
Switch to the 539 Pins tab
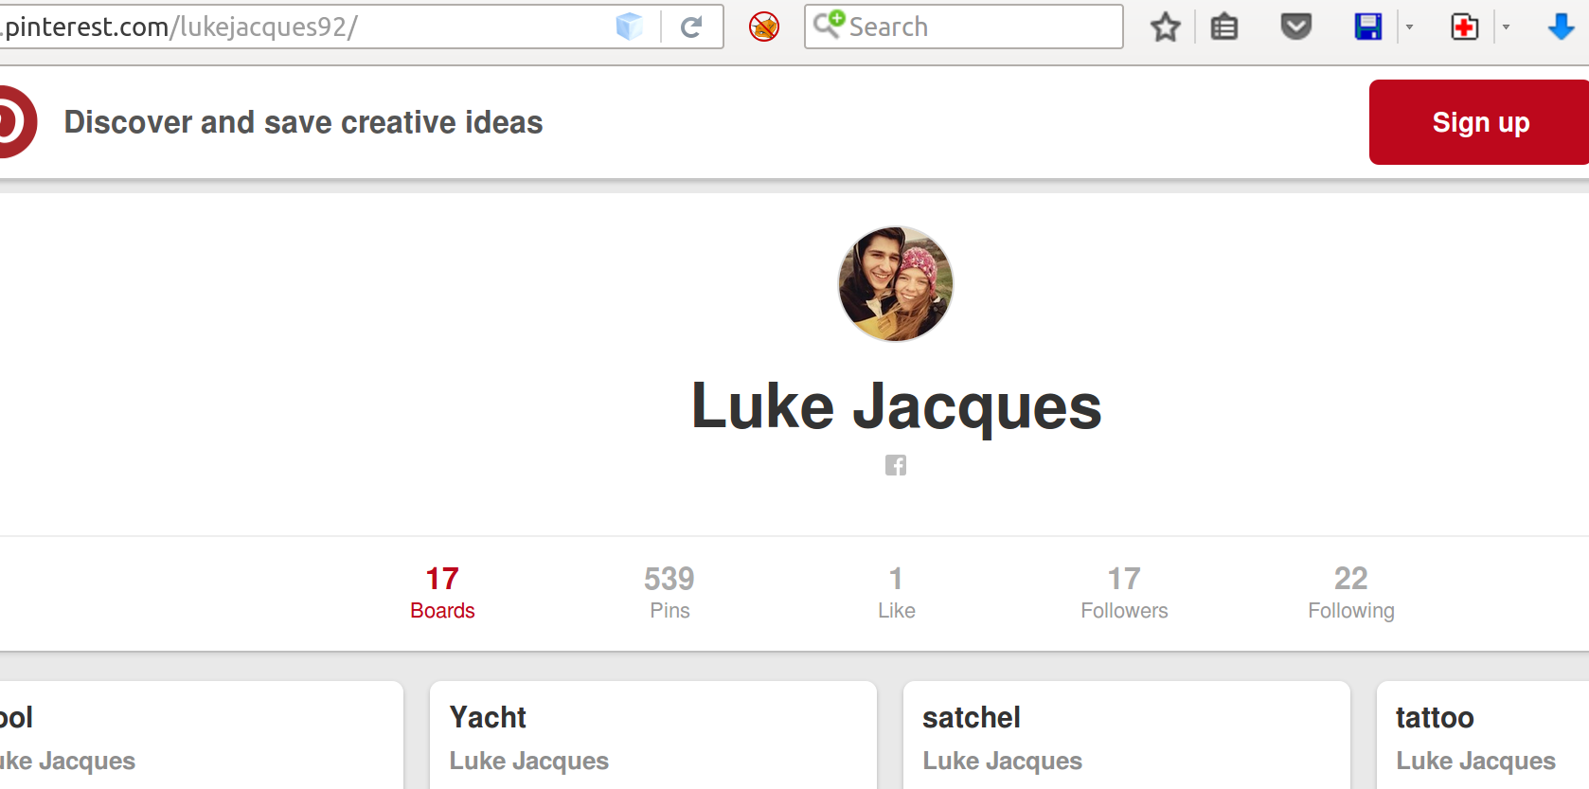pyautogui.click(x=670, y=593)
